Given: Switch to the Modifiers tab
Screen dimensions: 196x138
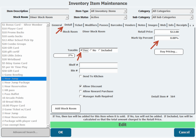Looking at the screenshot, I should click(91, 25).
